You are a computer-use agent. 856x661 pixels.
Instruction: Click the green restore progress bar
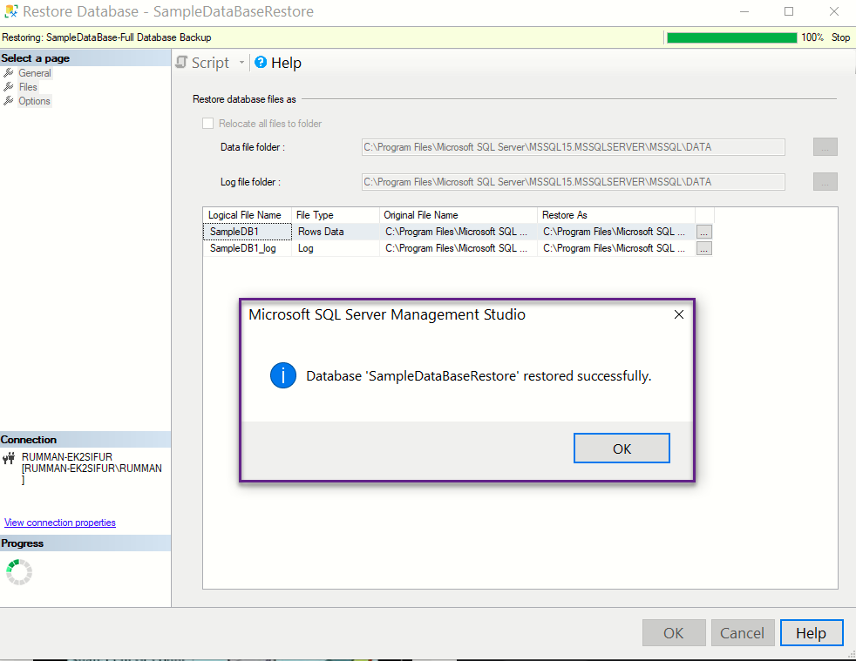pos(730,37)
